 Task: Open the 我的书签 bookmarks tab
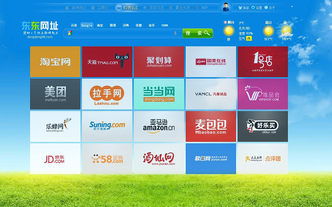pyautogui.click(x=154, y=8)
